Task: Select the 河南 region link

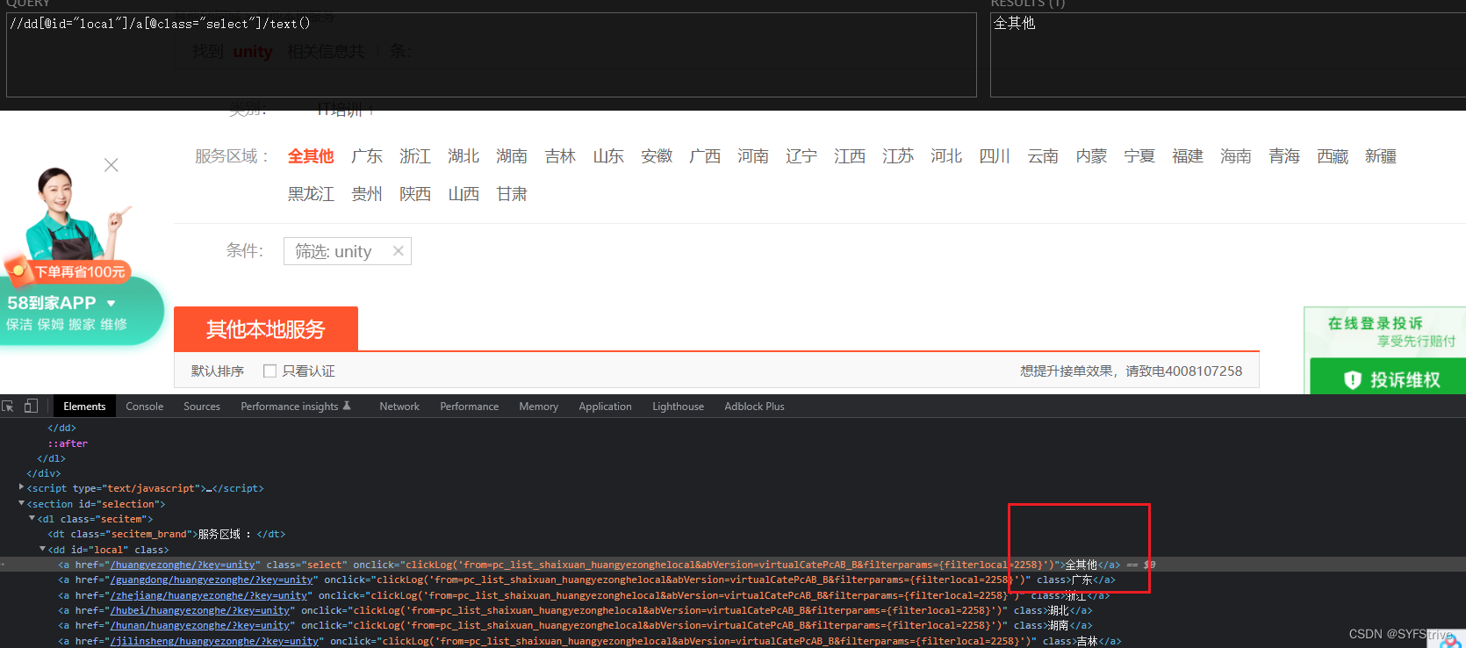Action: pos(753,156)
